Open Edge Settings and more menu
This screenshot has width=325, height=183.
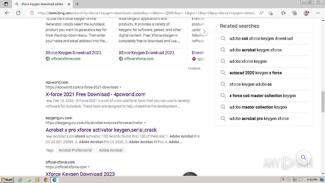coord(318,13)
